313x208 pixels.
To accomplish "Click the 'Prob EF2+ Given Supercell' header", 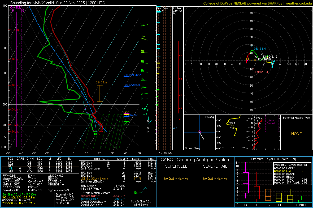I will pos(291,165).
